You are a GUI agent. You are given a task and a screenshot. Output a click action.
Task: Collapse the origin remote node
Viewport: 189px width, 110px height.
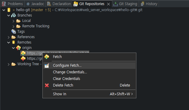pos(13,48)
